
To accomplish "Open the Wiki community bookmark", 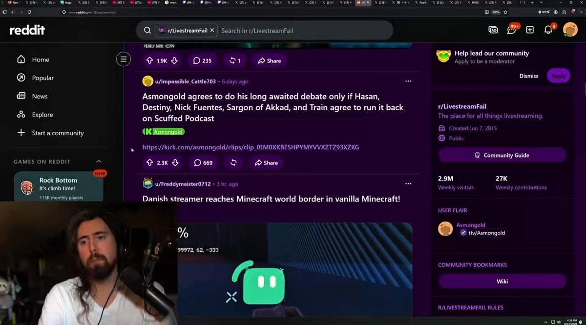I will point(502,281).
